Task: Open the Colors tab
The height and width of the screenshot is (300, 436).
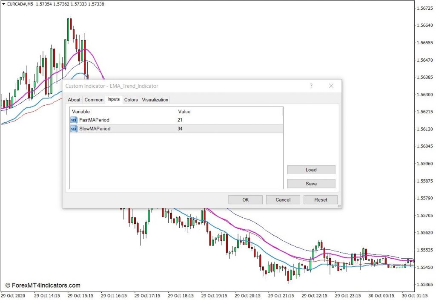Action: tap(131, 100)
